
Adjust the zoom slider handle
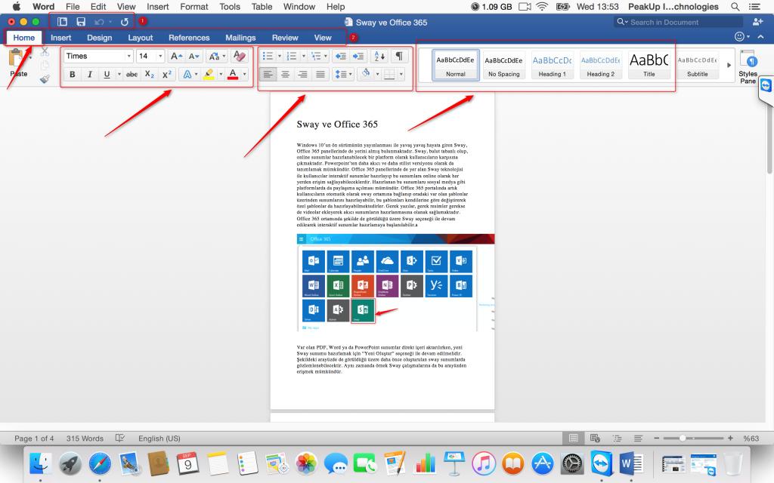[683, 438]
